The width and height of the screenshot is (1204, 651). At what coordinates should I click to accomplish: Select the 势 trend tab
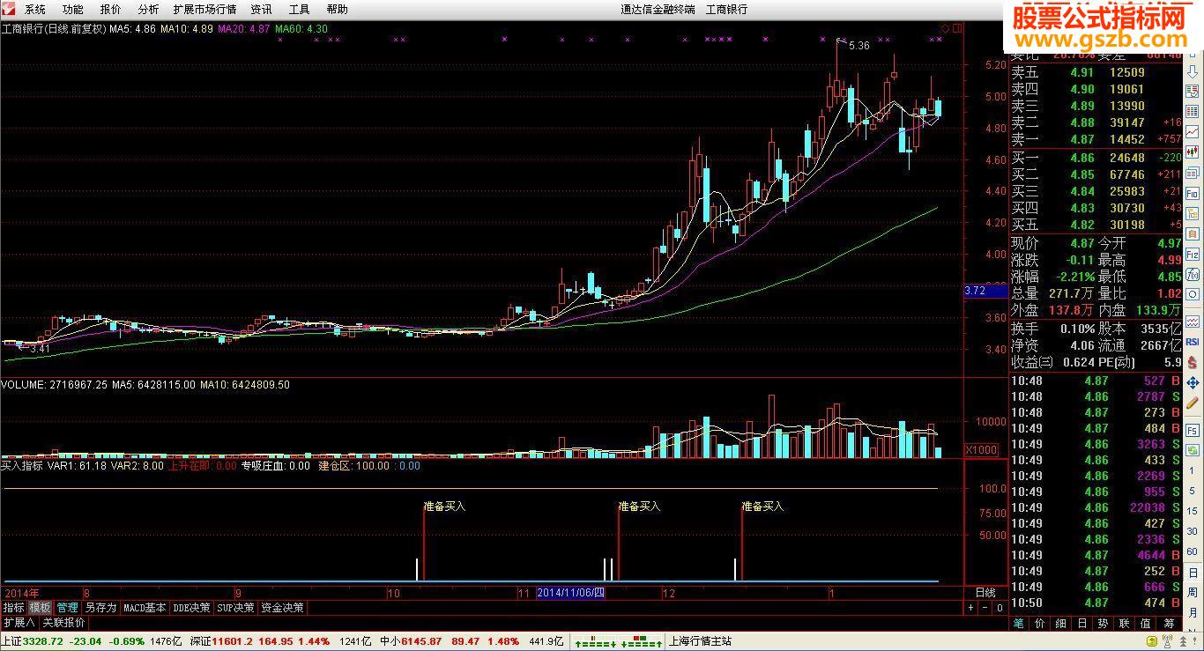pyautogui.click(x=1103, y=623)
